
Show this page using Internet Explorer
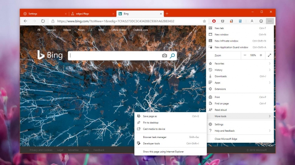tap(170, 152)
